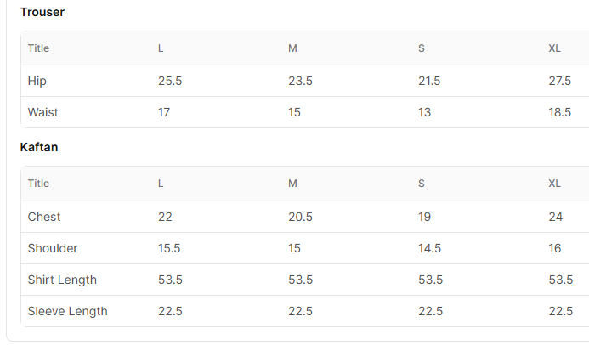The width and height of the screenshot is (589, 345).
Task: Click Hip value 25.5 for size L
Action: (170, 81)
